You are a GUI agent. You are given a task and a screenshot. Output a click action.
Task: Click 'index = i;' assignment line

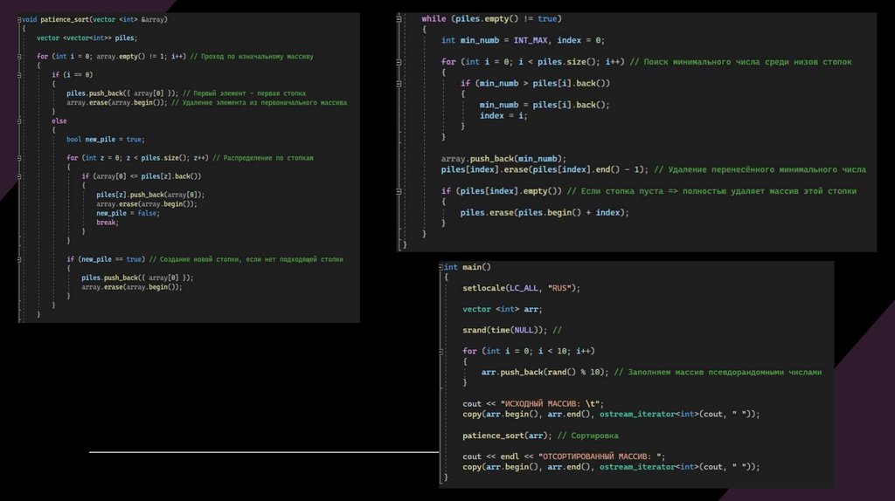pyautogui.click(x=504, y=115)
